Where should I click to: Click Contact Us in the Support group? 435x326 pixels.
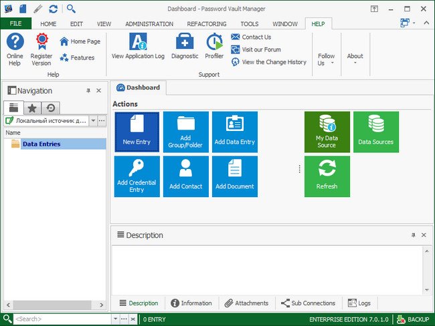(x=251, y=37)
